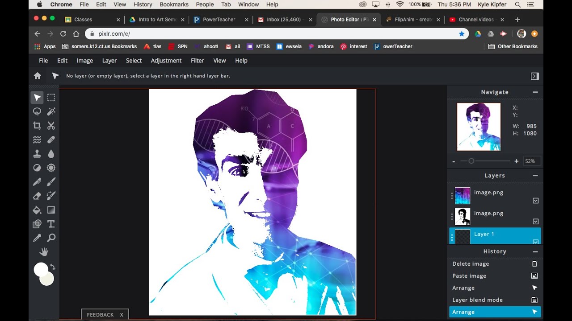
Task: Select the Heal bandage tool
Action: click(x=51, y=140)
